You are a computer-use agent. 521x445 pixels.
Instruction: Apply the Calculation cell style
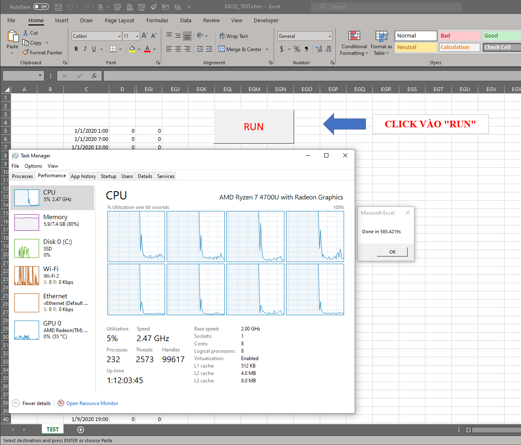click(x=459, y=47)
